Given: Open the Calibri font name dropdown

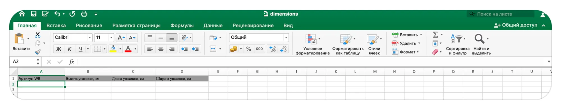Looking at the screenshot, I should pyautogui.click(x=90, y=38).
